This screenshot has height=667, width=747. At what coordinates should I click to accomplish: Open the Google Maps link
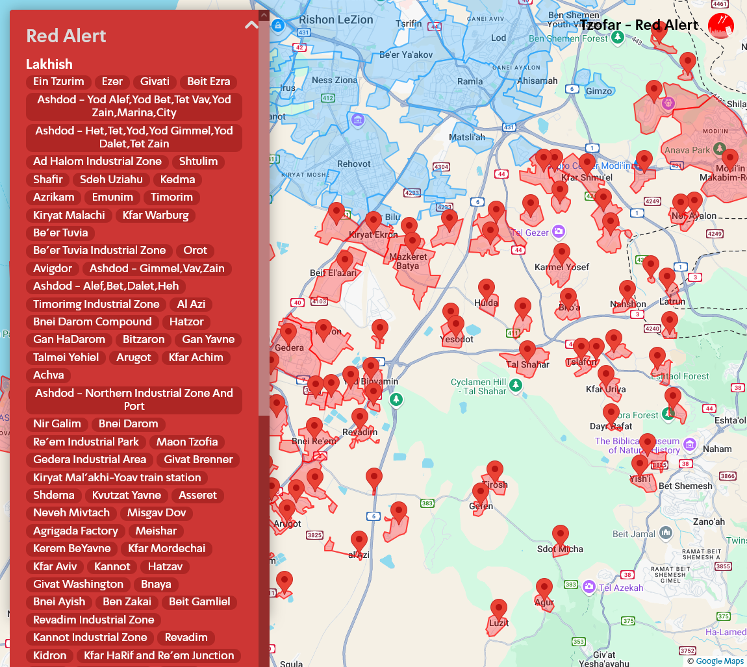[x=720, y=661]
